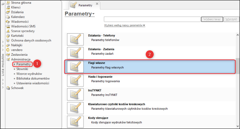The height and width of the screenshot is (129, 240).
Task: Select Parametry under Administracja
Action: pyautogui.click(x=24, y=64)
